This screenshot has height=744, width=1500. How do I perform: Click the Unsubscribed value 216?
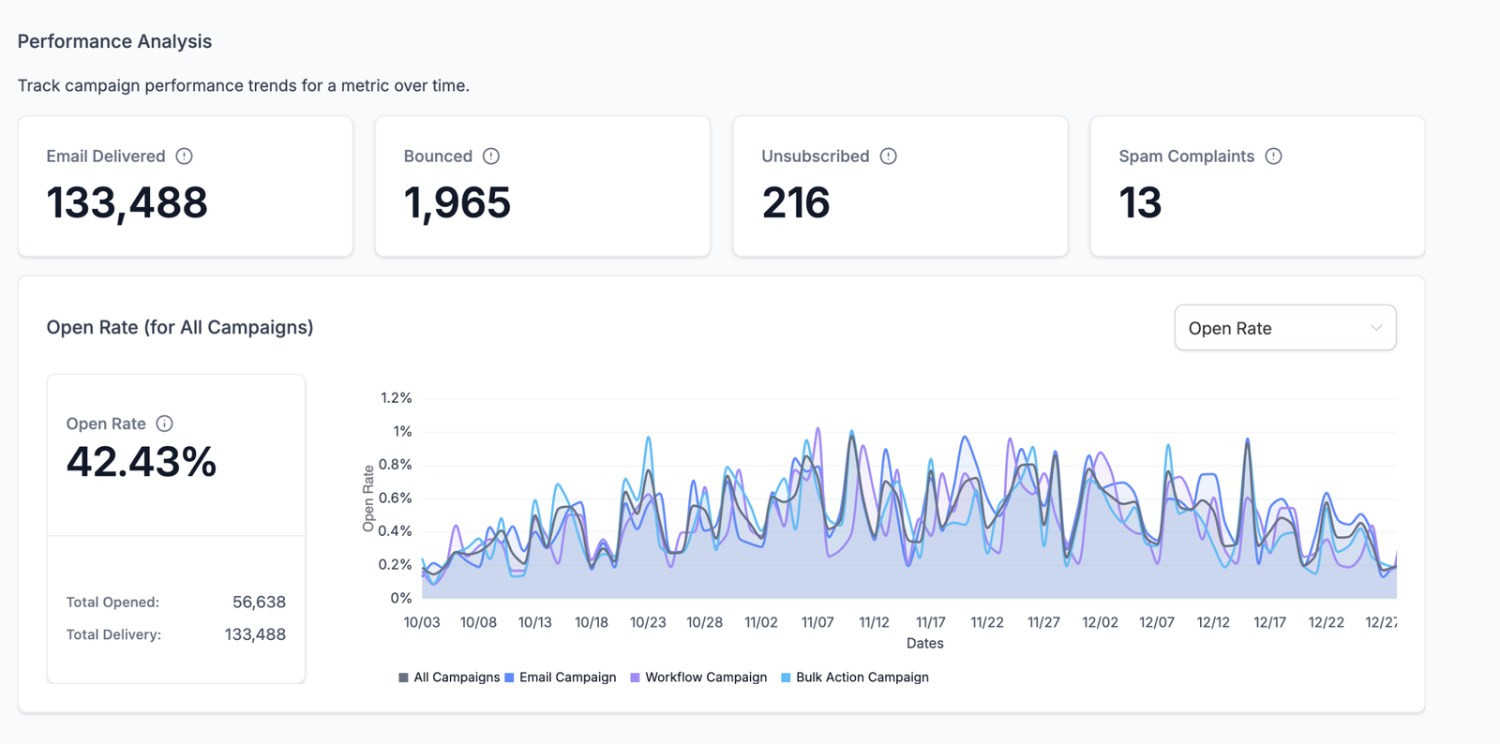tap(796, 203)
